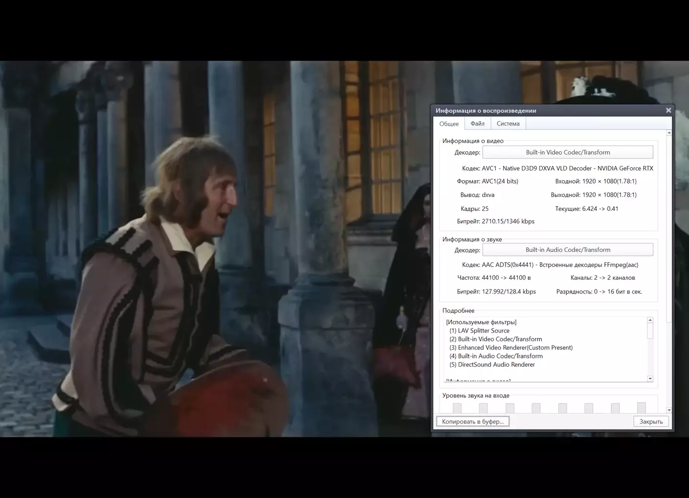Click the dialog title Информация о воспроизведении
The image size is (689, 498).
pyautogui.click(x=486, y=111)
